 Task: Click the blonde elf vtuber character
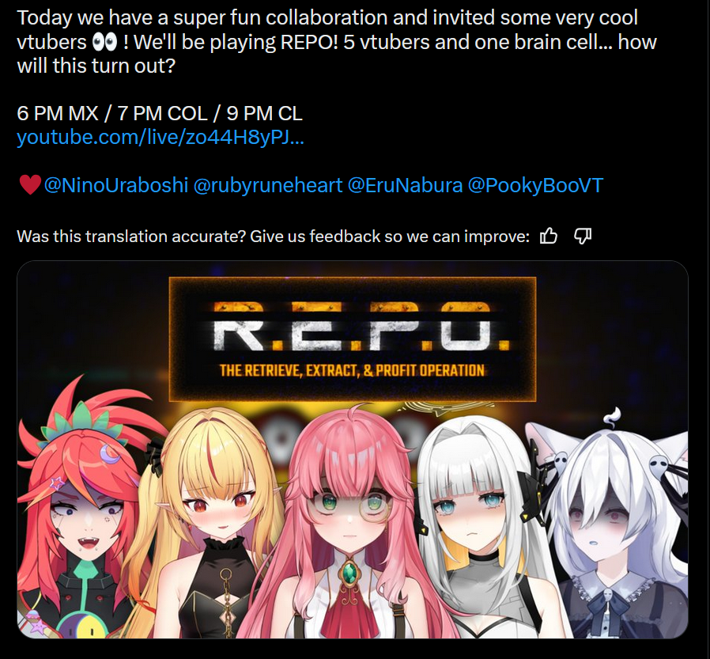[205, 525]
